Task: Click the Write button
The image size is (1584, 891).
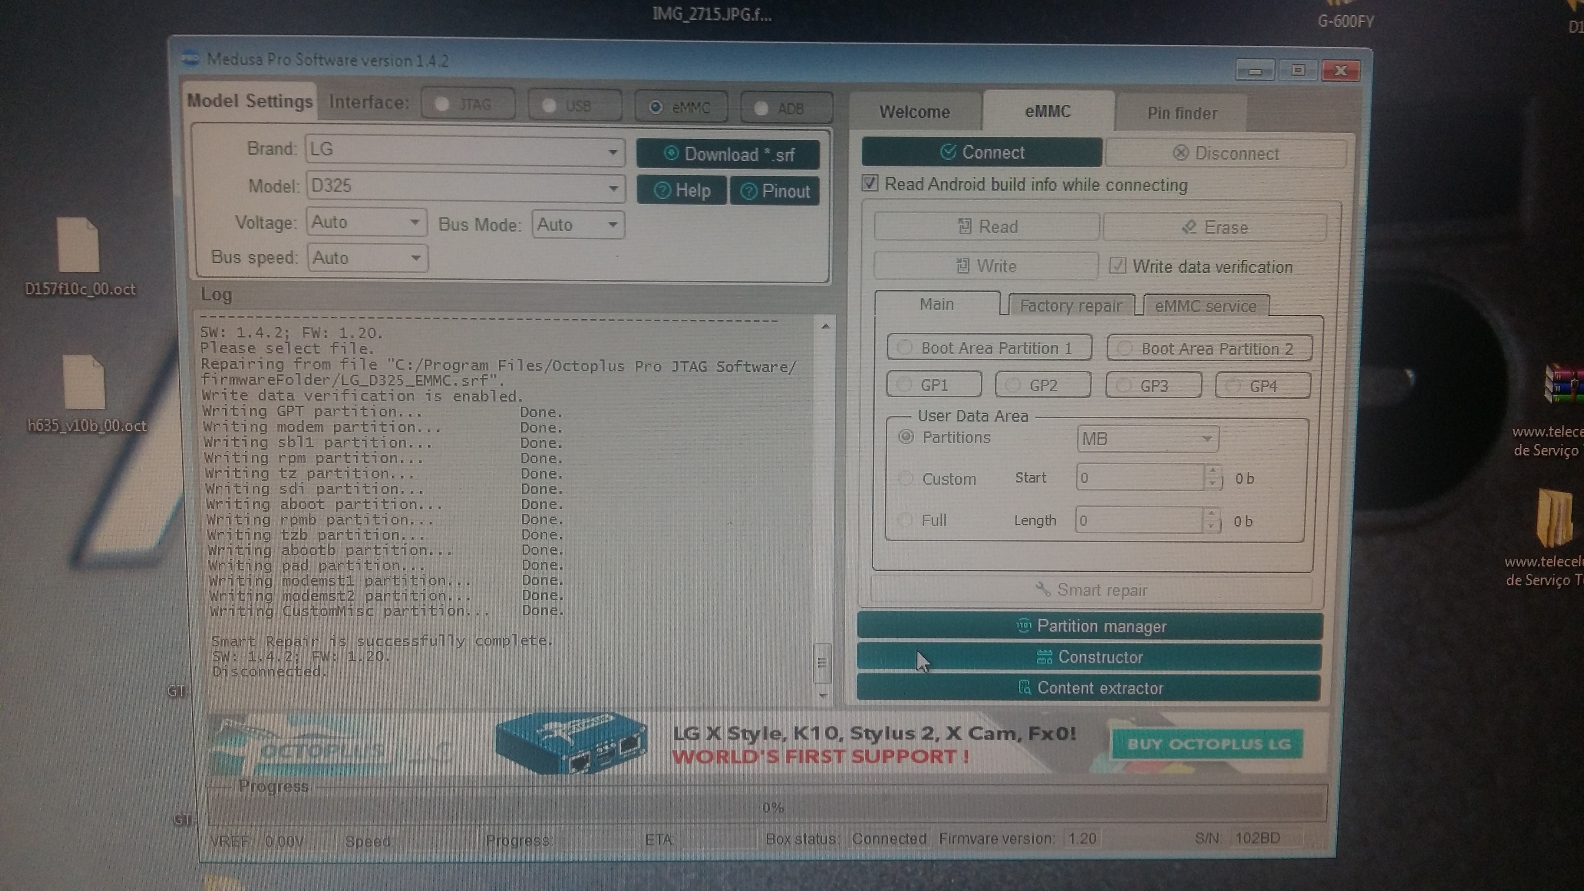Action: (x=986, y=266)
